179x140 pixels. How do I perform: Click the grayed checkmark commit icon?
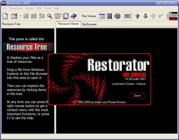(161, 16)
